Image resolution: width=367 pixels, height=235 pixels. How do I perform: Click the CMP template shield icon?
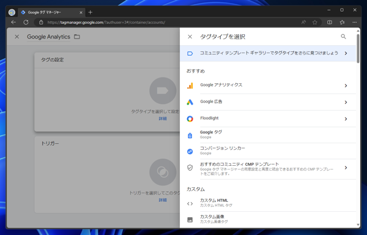(190, 168)
